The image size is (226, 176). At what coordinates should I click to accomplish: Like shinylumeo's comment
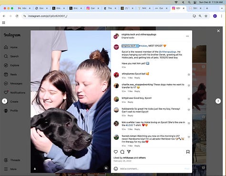click(189, 75)
